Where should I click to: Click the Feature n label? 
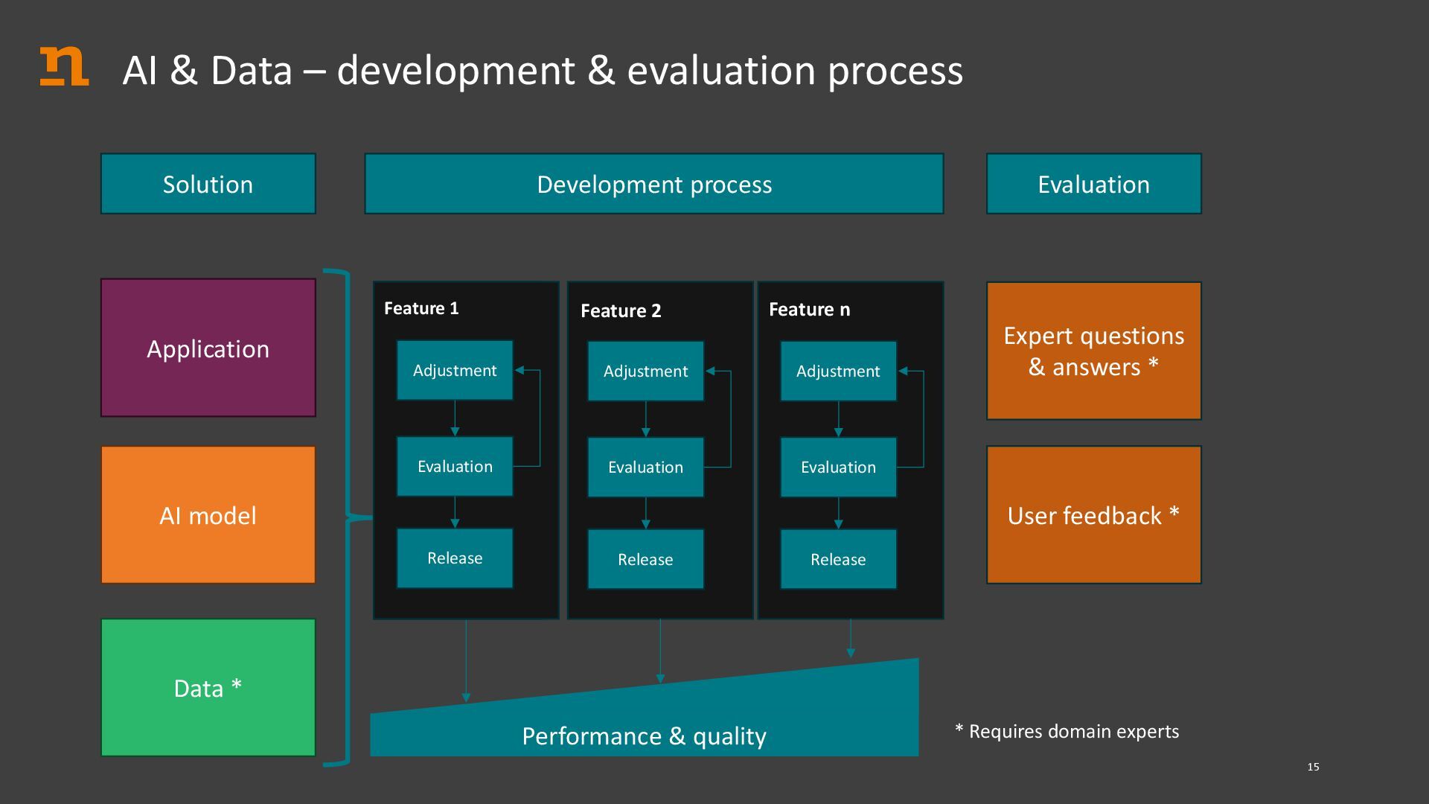click(809, 309)
